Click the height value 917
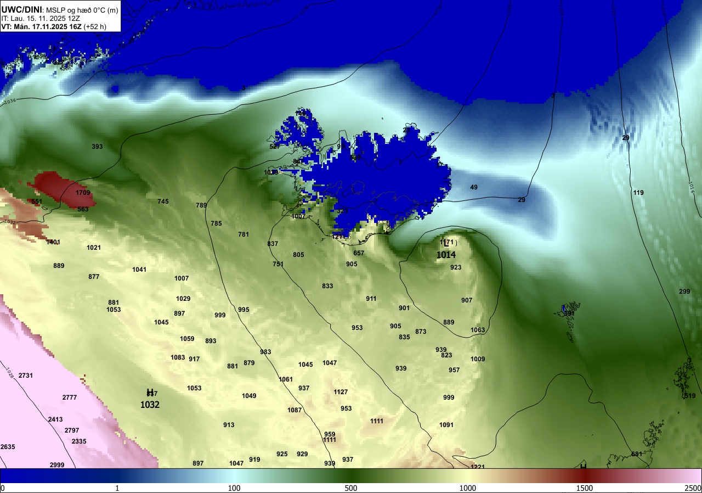Screen dimensions: 702x493 194,359
